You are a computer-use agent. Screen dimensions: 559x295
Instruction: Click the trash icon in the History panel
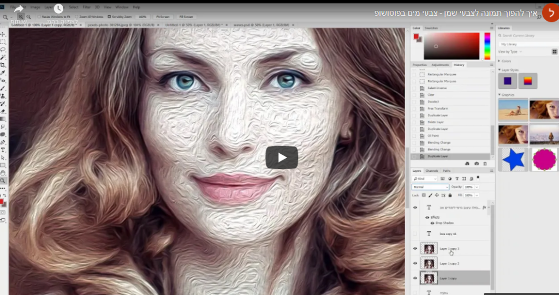[x=485, y=164]
